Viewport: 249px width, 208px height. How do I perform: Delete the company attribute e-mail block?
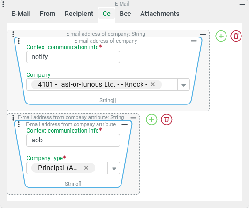(x=166, y=119)
